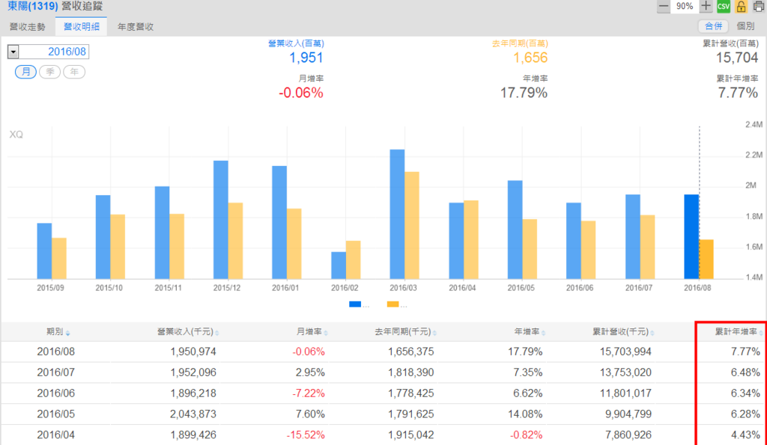Sort by 營業收入(千元) column header
767x445 pixels.
point(188,332)
